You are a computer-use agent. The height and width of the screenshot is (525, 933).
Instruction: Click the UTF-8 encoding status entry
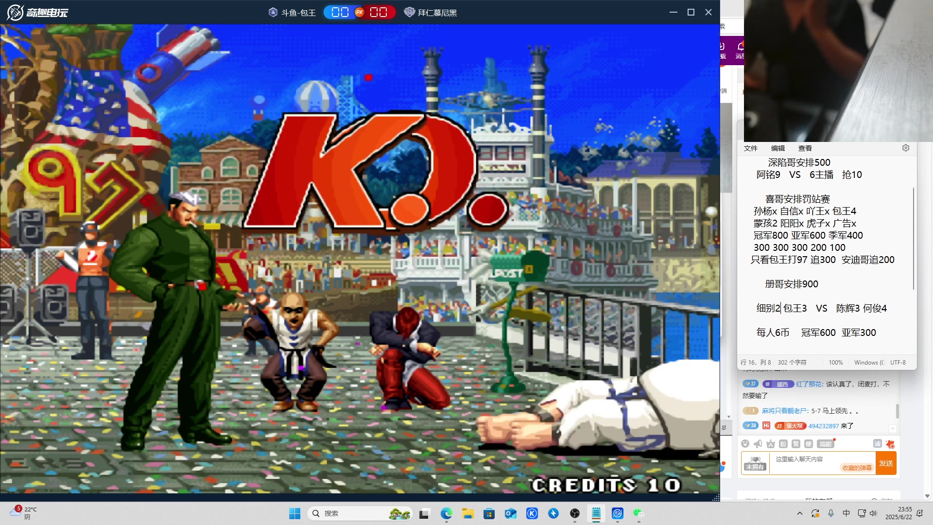(x=898, y=362)
